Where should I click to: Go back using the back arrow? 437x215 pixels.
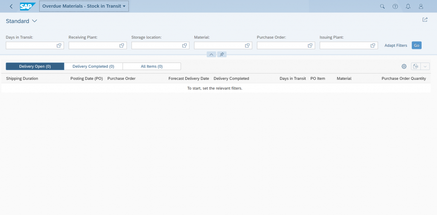coord(11,6)
